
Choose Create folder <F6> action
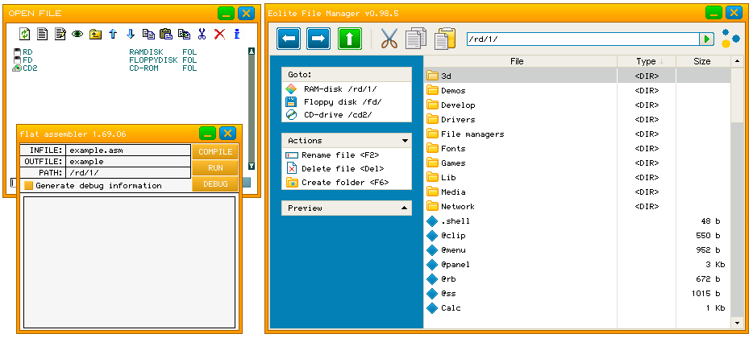[337, 182]
